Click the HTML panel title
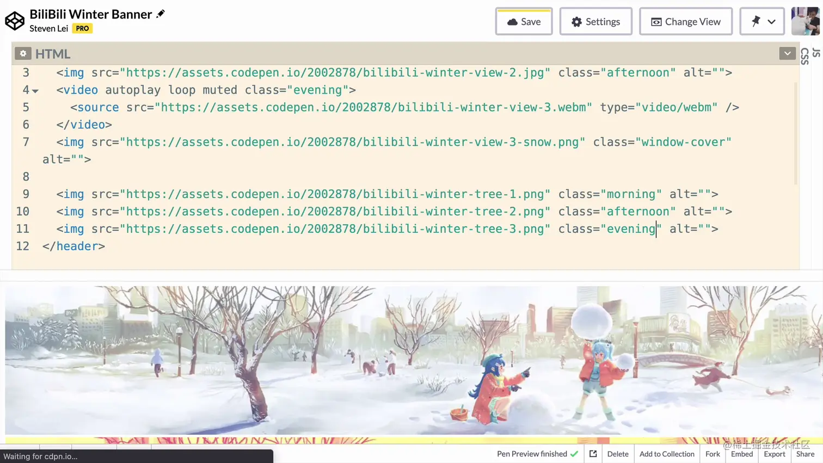Screen dimensions: 823x463 pos(53,54)
